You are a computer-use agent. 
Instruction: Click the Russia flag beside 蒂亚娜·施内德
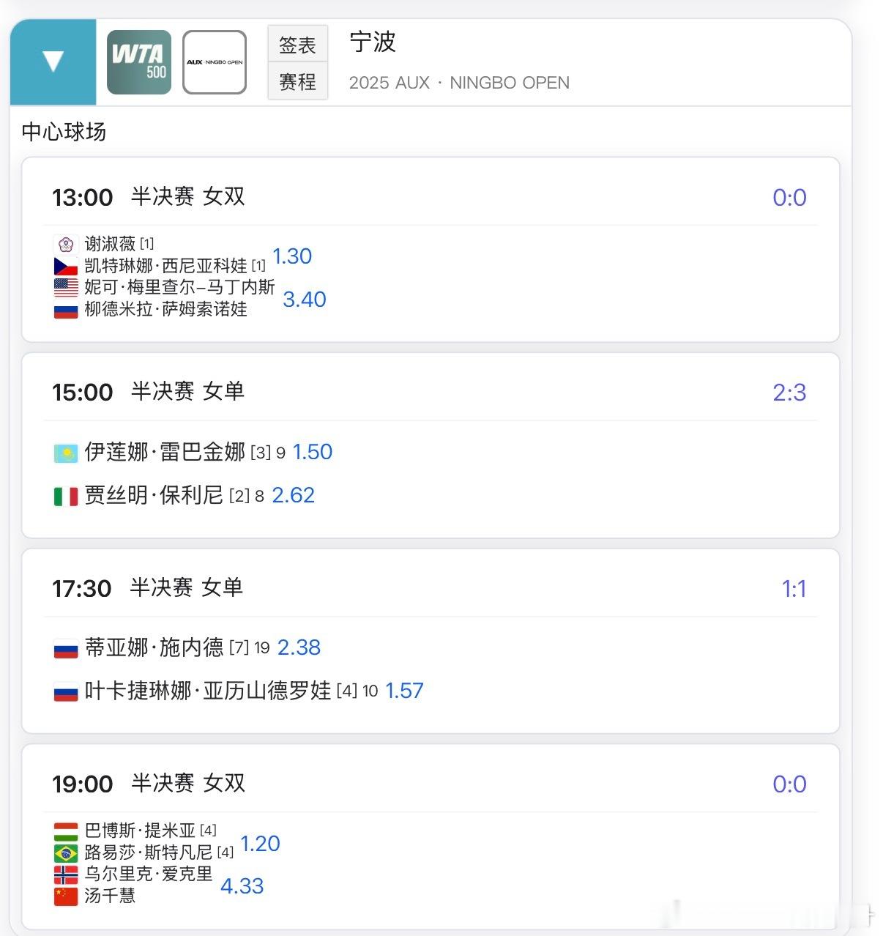point(66,649)
